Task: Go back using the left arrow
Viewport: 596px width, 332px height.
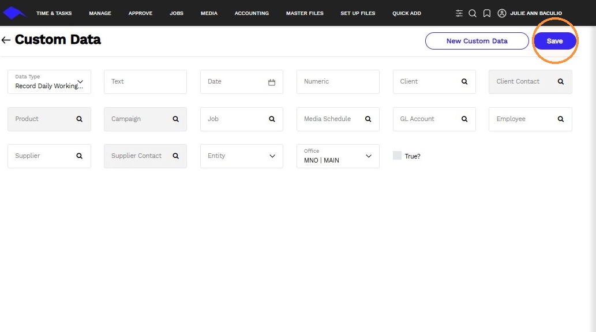Action: 6,40
